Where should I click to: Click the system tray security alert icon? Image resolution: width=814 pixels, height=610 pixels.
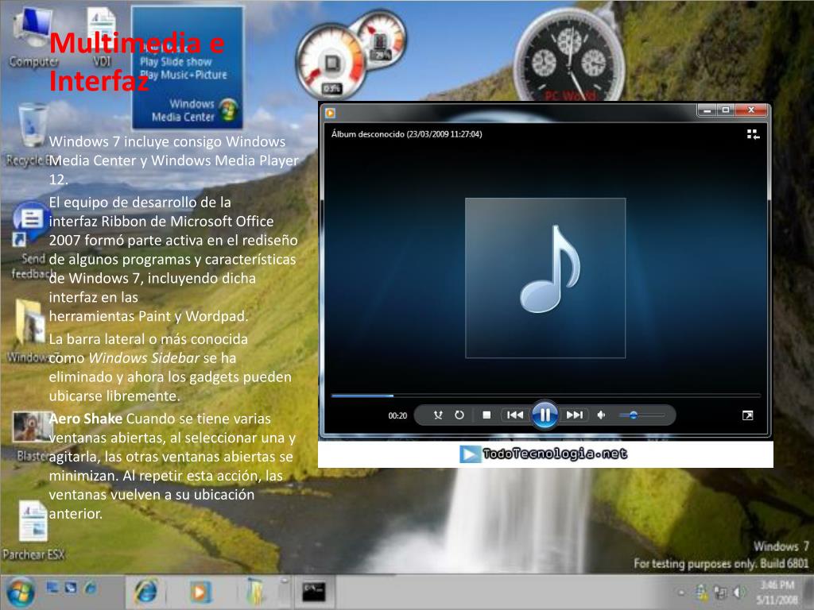(701, 592)
